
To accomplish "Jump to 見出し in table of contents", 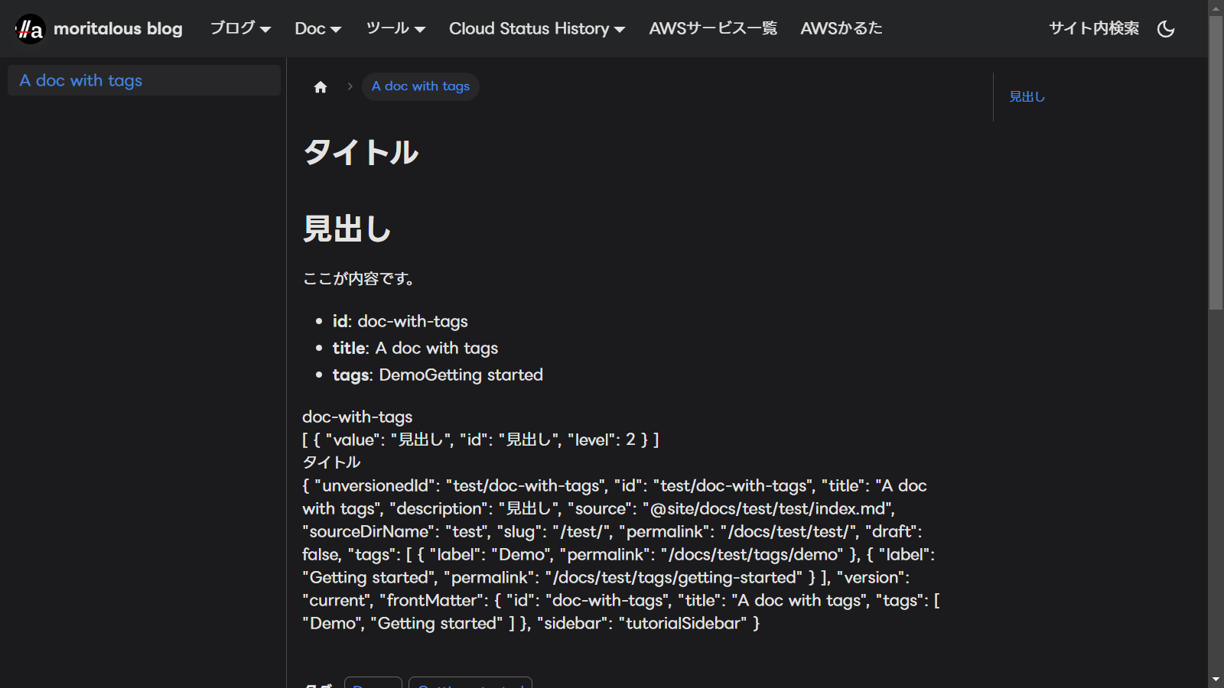I will pos(1027,97).
